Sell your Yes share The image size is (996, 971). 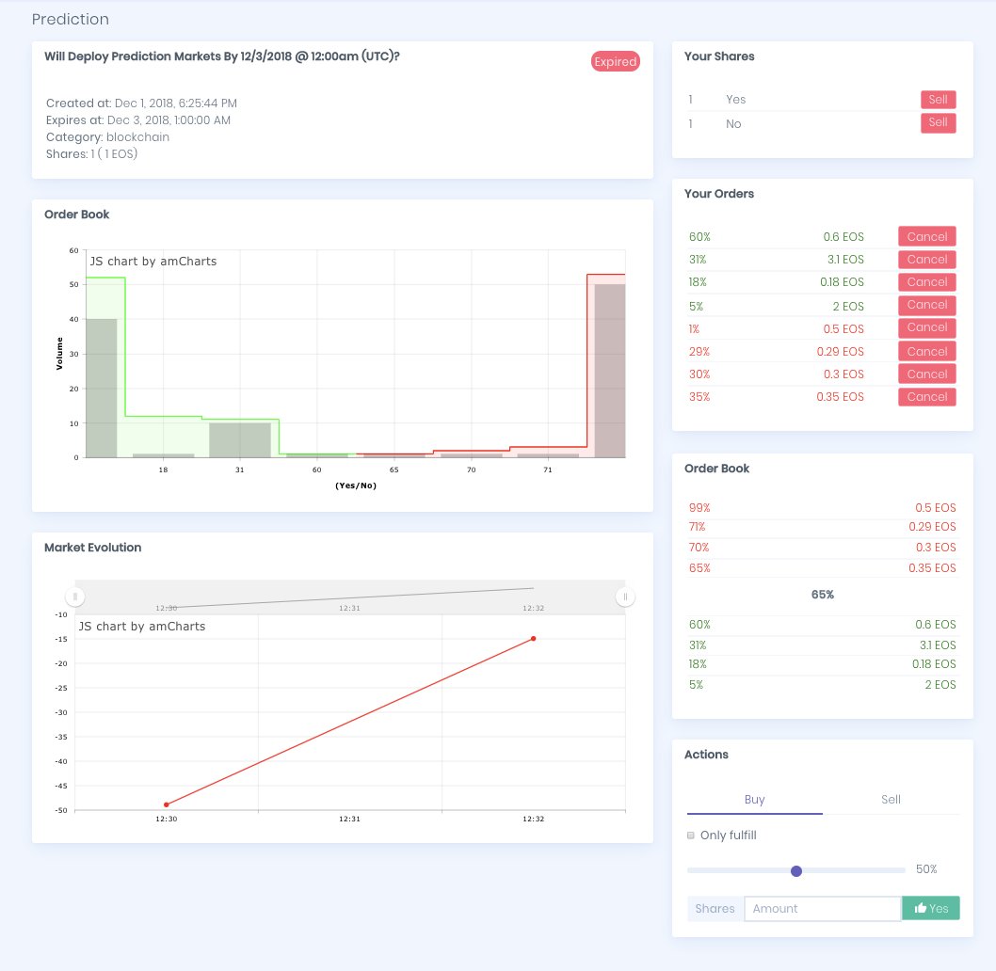[x=938, y=99]
